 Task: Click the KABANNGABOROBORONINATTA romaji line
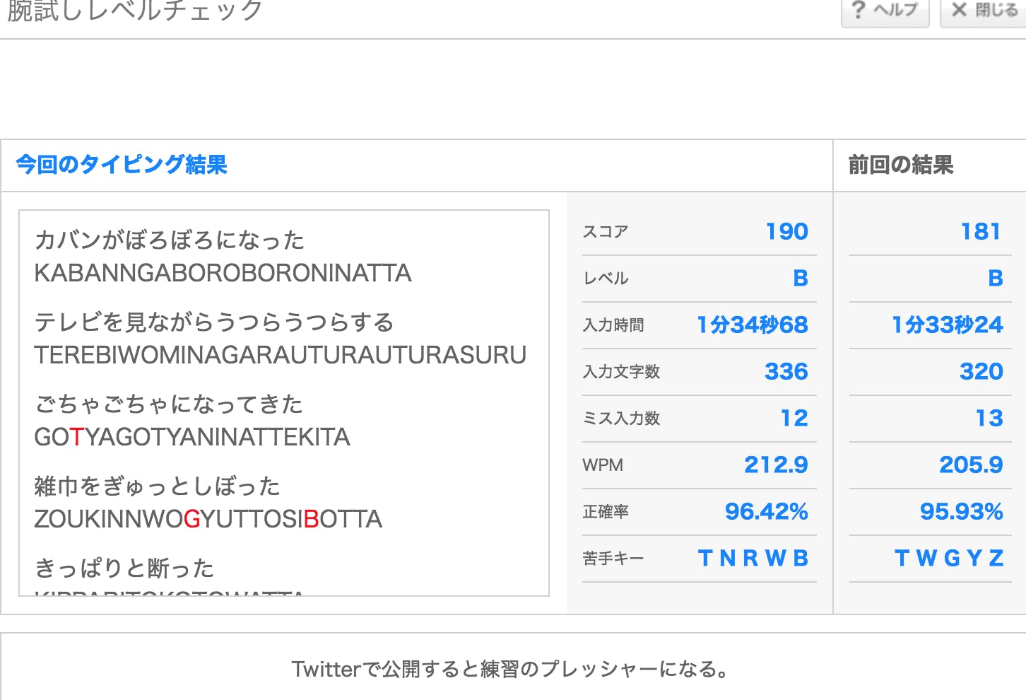click(223, 273)
